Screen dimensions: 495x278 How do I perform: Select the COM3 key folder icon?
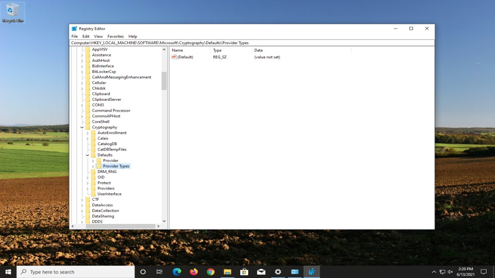click(88, 105)
